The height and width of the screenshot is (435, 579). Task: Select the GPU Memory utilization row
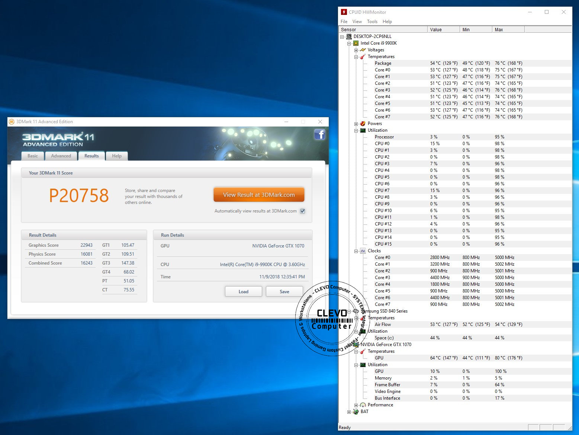pyautogui.click(x=473, y=378)
